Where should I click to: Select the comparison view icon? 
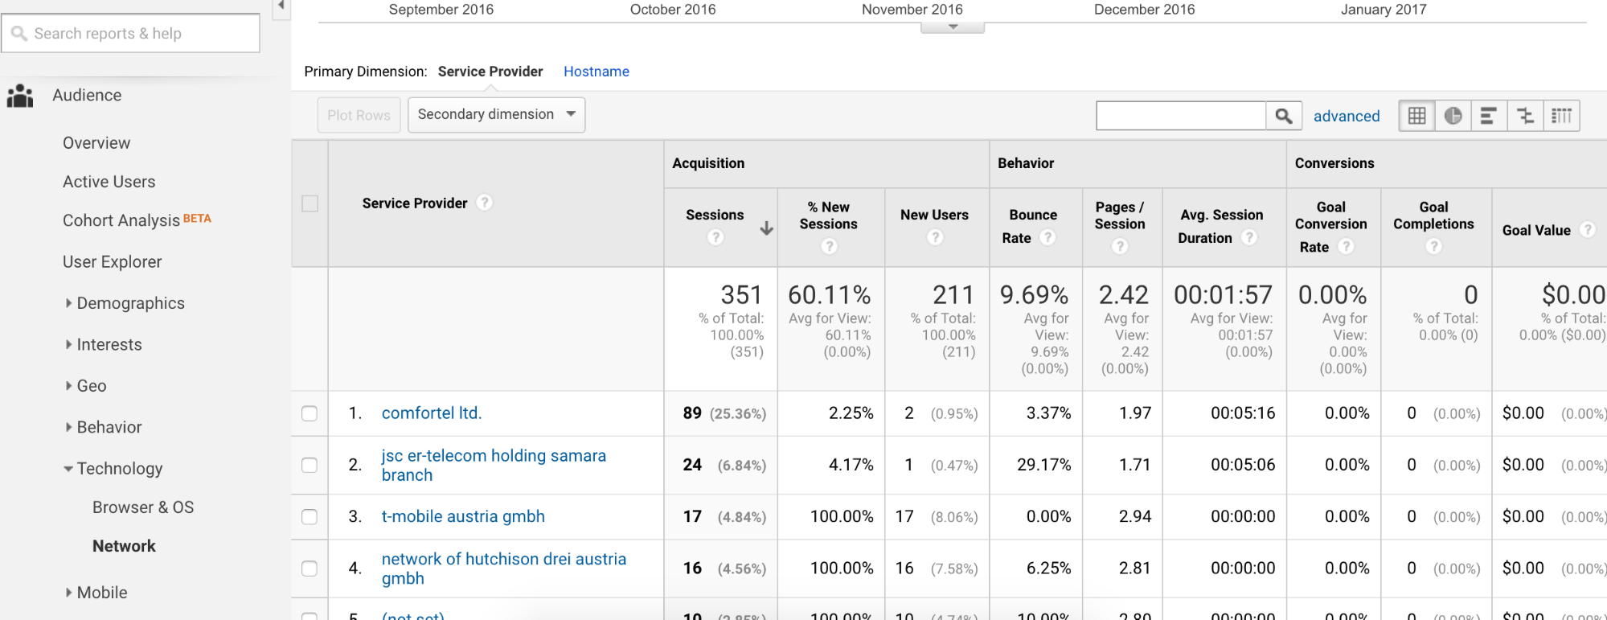tap(1525, 116)
